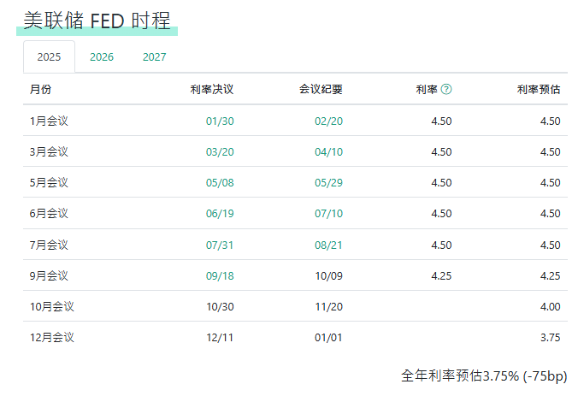The image size is (584, 396).
Task: Click the 10/30 date in 10月会议 row
Action: pos(220,306)
